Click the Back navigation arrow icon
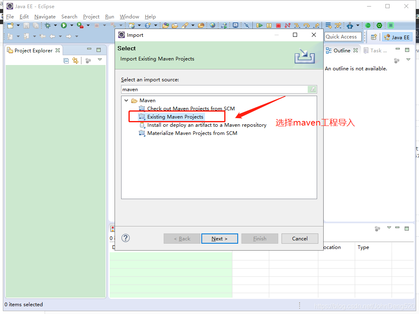419x314 pixels. [x=52, y=36]
